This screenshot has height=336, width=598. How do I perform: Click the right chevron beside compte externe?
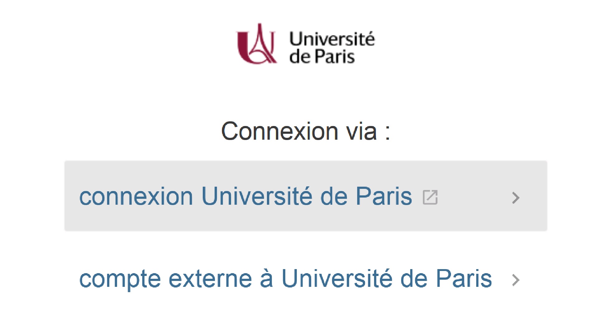(x=516, y=280)
